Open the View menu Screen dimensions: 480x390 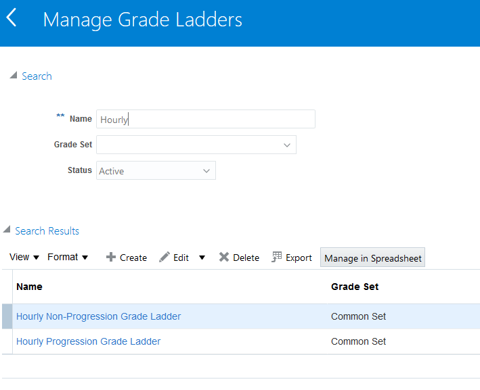[24, 257]
